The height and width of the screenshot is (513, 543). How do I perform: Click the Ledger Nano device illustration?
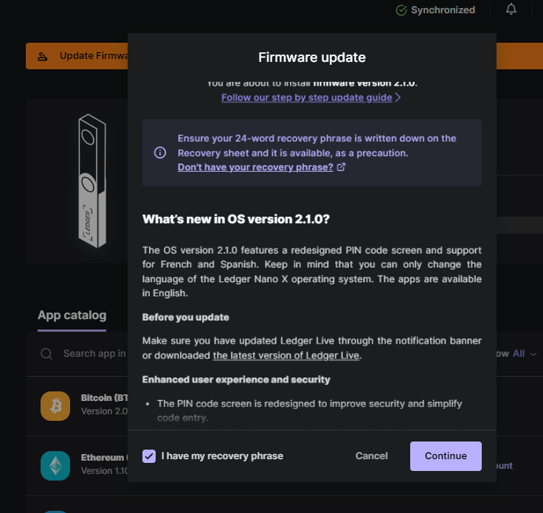91,181
